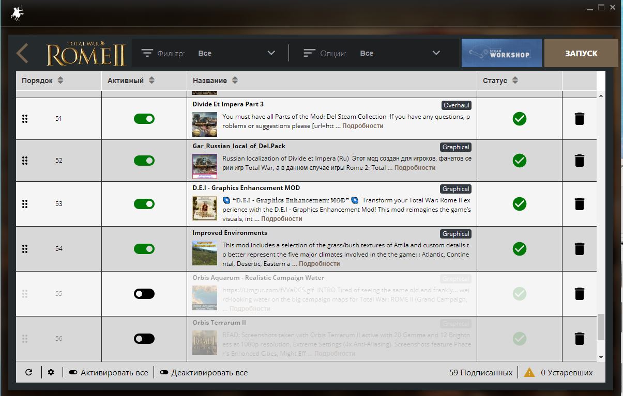Delete Divide Et Impera Part 3 mod
Screen dimensions: 623x396
pyautogui.click(x=580, y=119)
